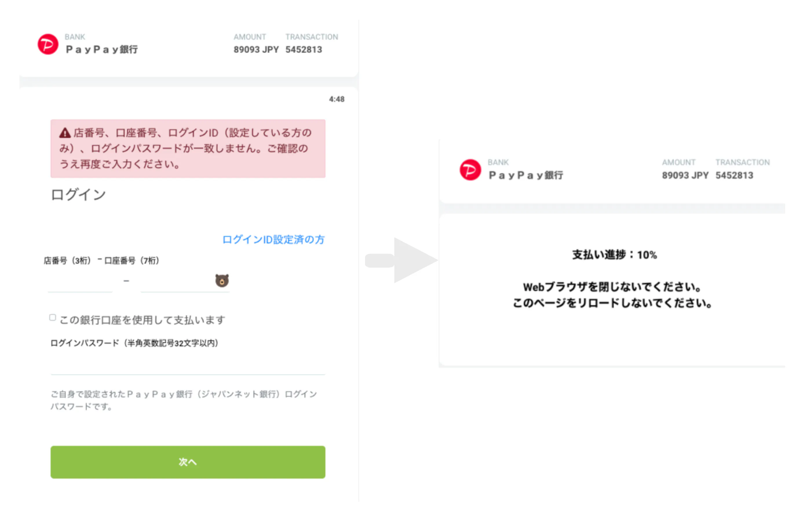Check 'この銀行口座を使用して支払います' checkbox

click(53, 318)
